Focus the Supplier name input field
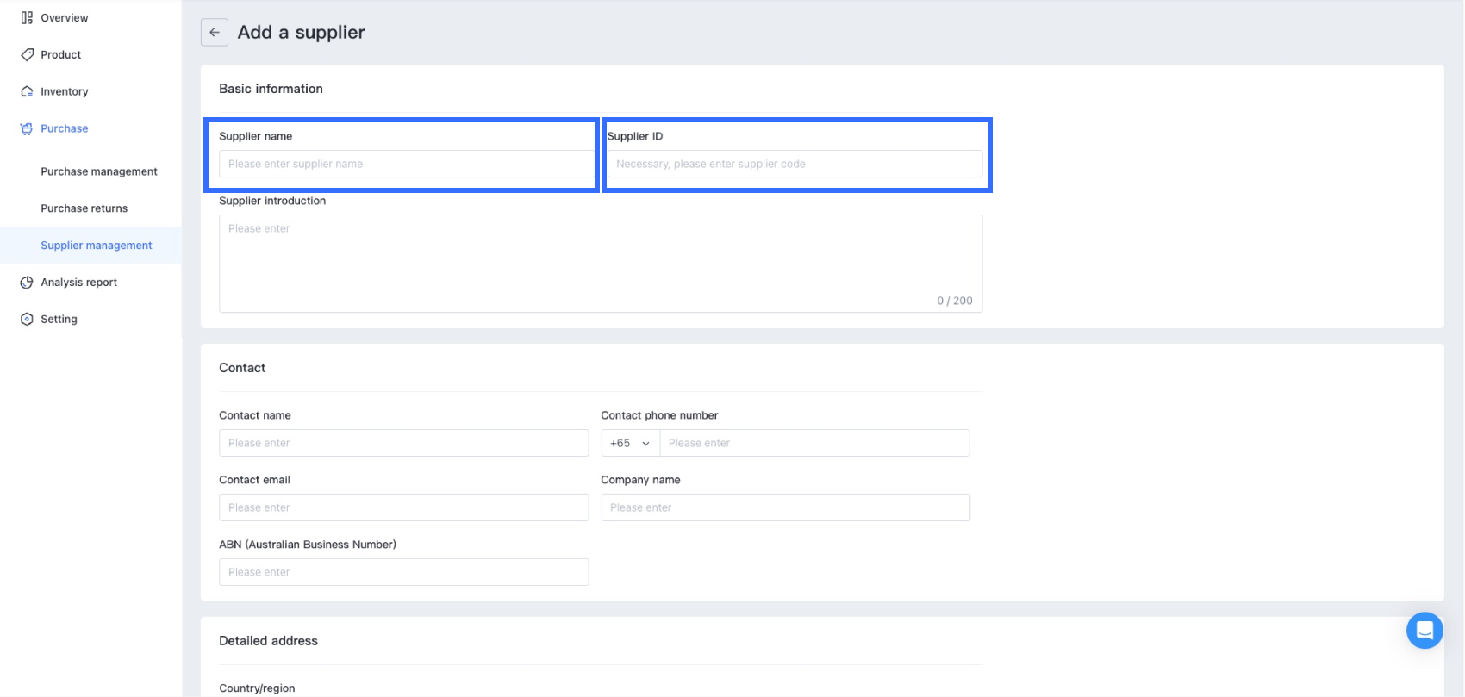The image size is (1465, 697). (x=405, y=164)
